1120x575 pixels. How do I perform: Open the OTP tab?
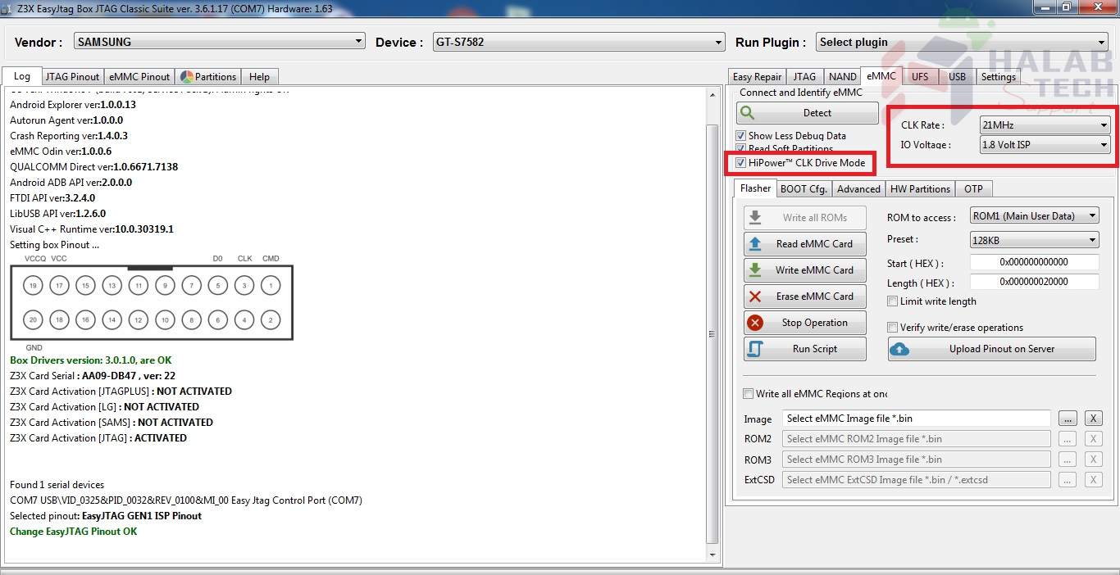coord(973,189)
